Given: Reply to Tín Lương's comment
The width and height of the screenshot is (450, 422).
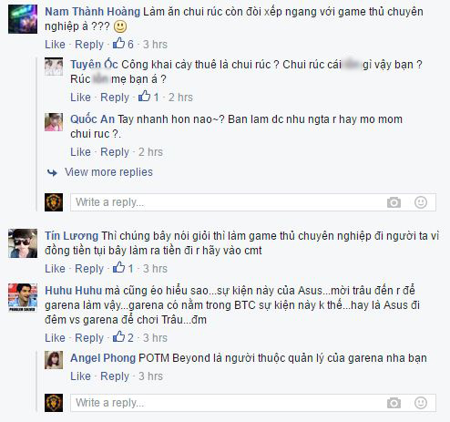Looking at the screenshot, I should click(x=89, y=269).
